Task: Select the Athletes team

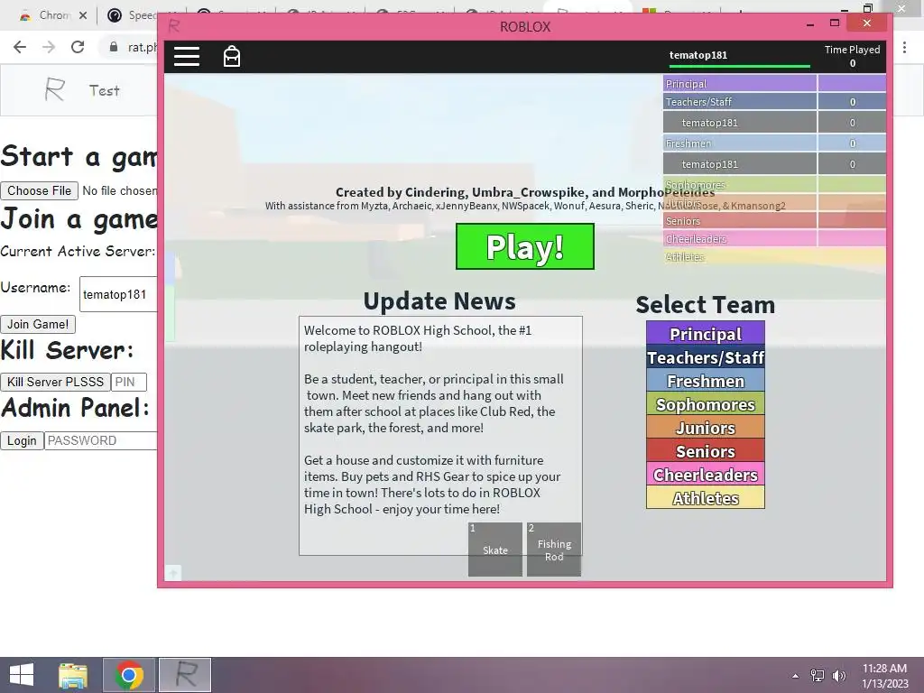Action: coord(706,498)
